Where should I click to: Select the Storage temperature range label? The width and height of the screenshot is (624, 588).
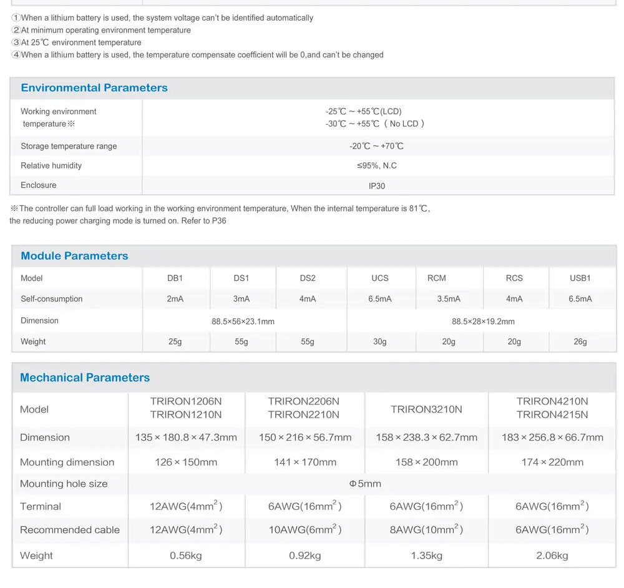coord(69,147)
